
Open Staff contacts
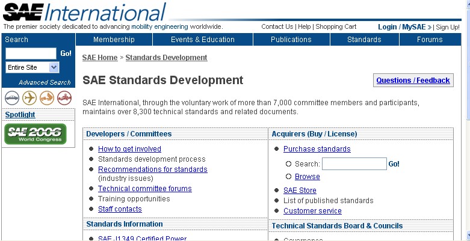(120, 209)
